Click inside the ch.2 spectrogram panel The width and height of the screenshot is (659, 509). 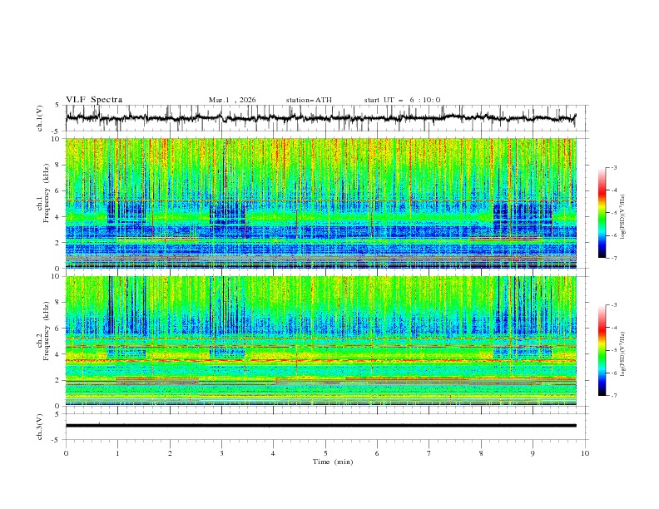pos(320,341)
